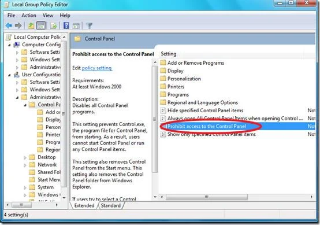
Task: Click the Personalization folder icon in list
Action: pyautogui.click(x=163, y=79)
